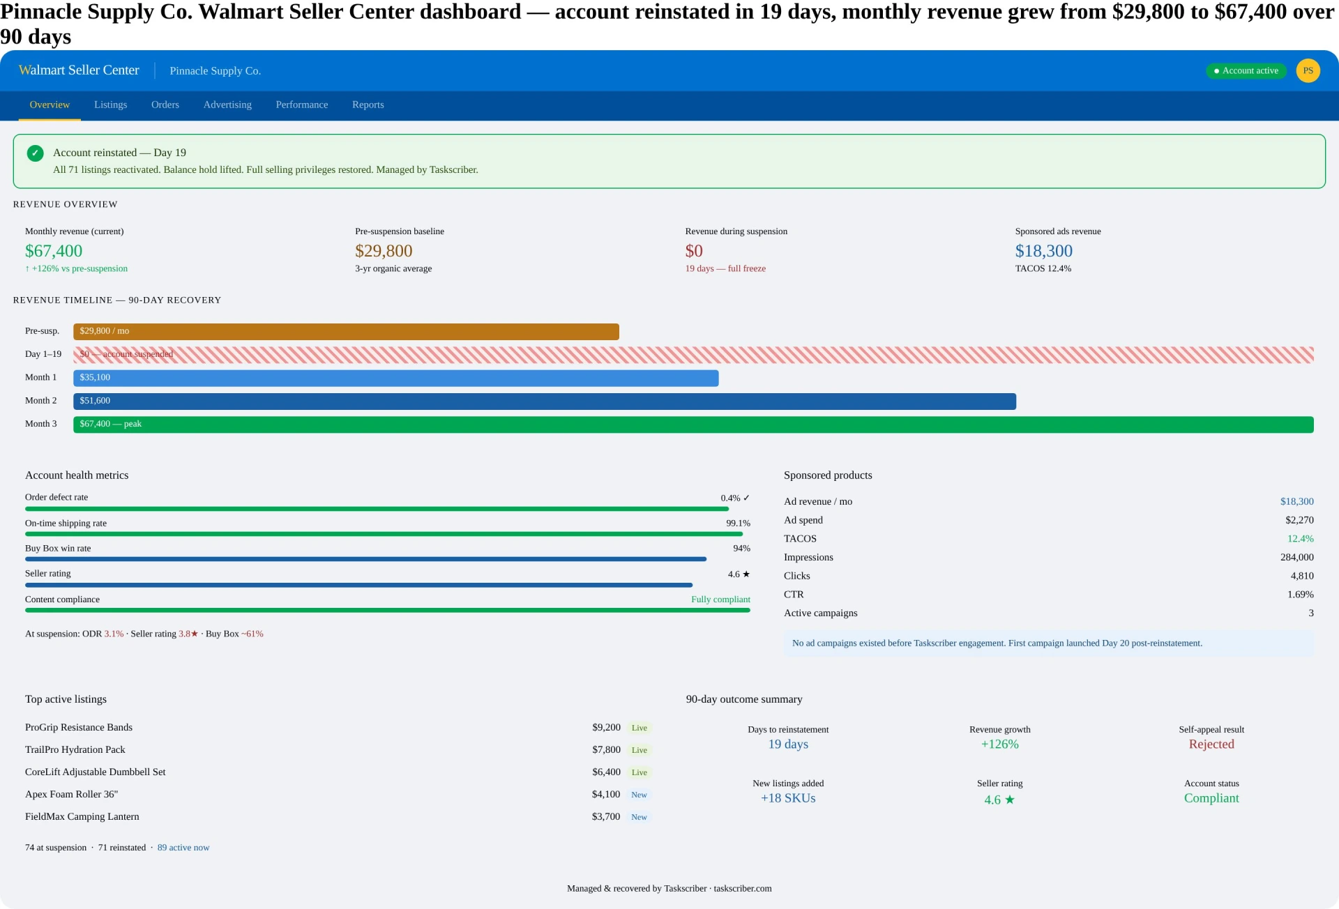This screenshot has width=1339, height=909.
Task: Click the Live badge for TrailPro Hydration Pack
Action: click(640, 750)
